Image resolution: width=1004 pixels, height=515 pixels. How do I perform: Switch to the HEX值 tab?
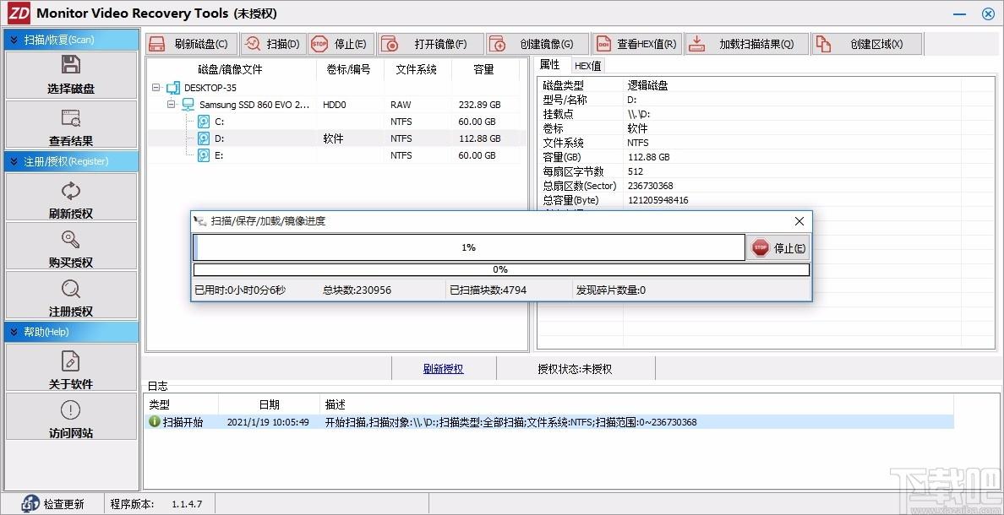click(587, 65)
